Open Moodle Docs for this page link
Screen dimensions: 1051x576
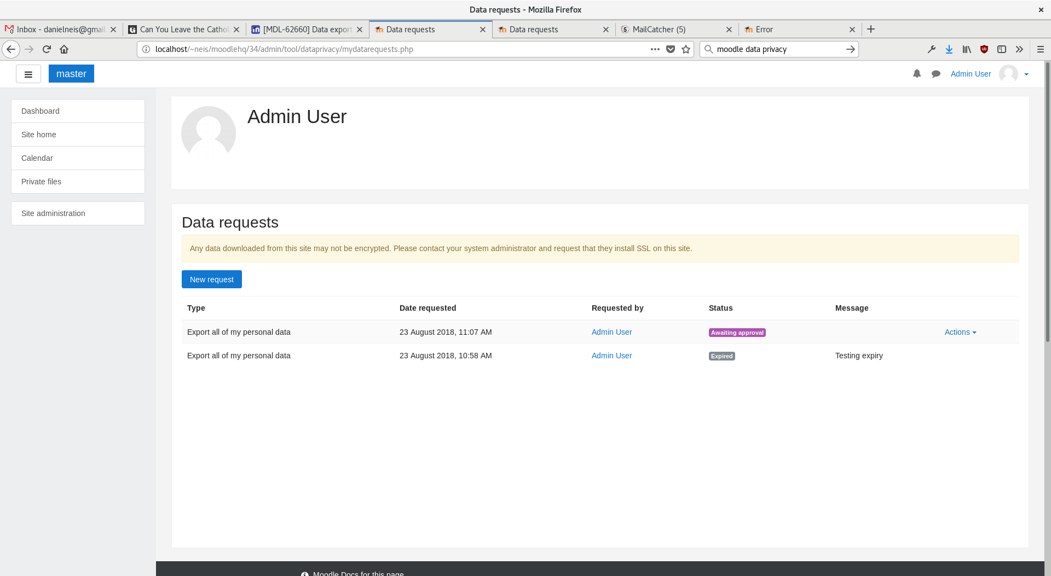[x=358, y=573]
